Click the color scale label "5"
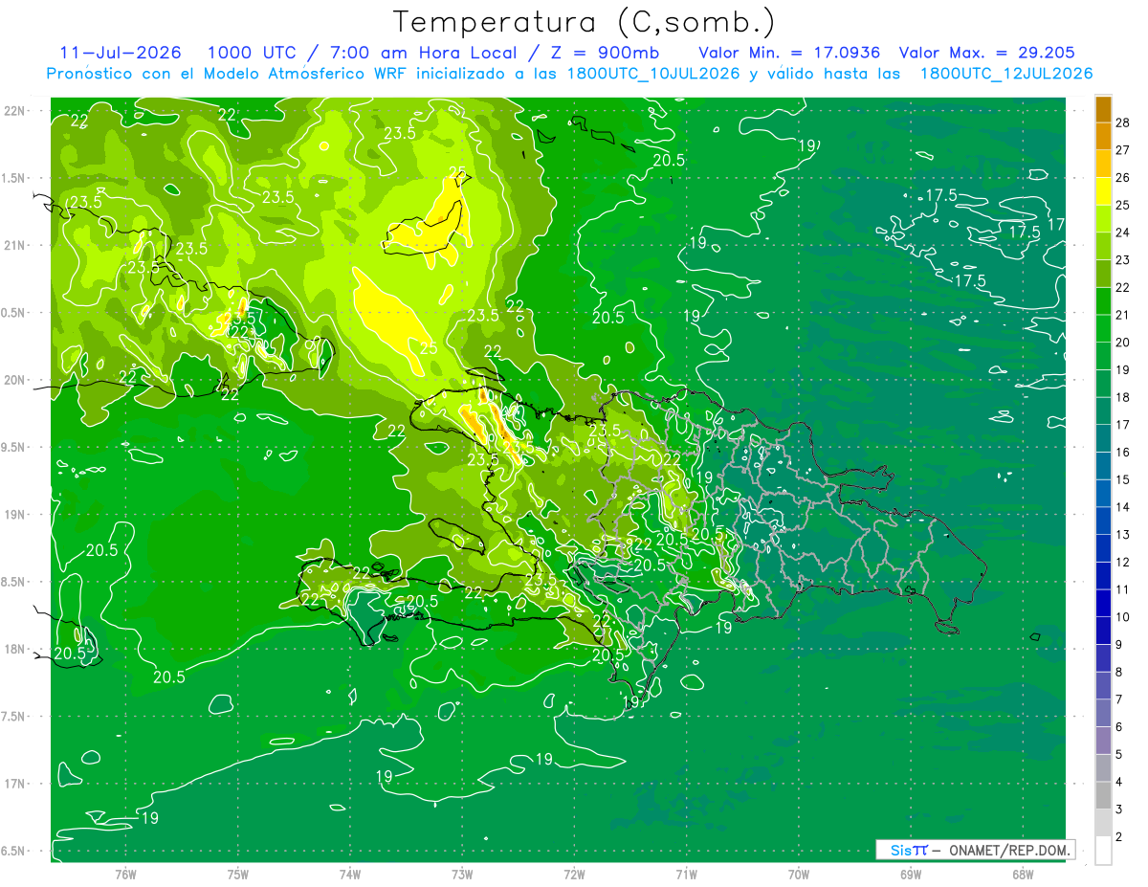 click(x=1119, y=755)
